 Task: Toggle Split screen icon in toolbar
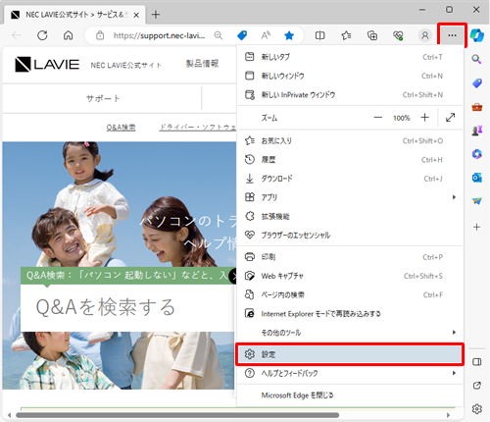point(319,35)
